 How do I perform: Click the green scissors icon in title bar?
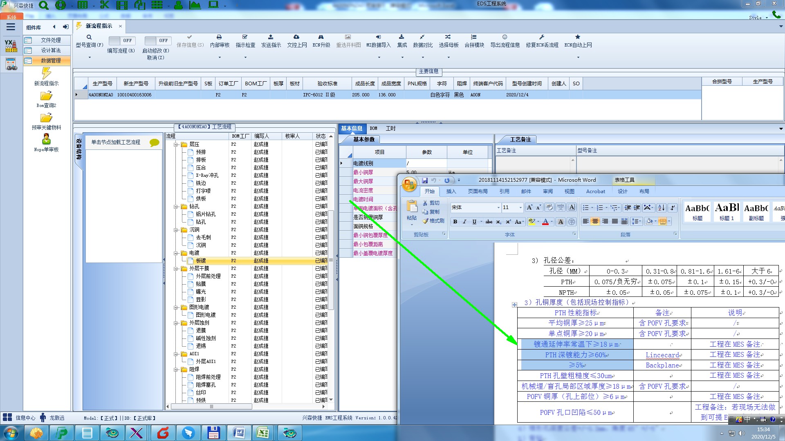pyautogui.click(x=105, y=5)
